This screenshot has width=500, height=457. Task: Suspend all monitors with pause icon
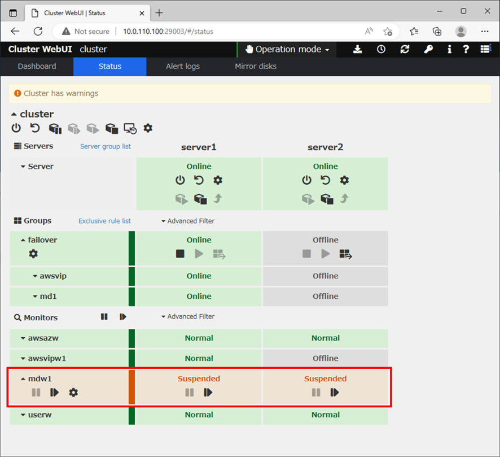tap(104, 317)
